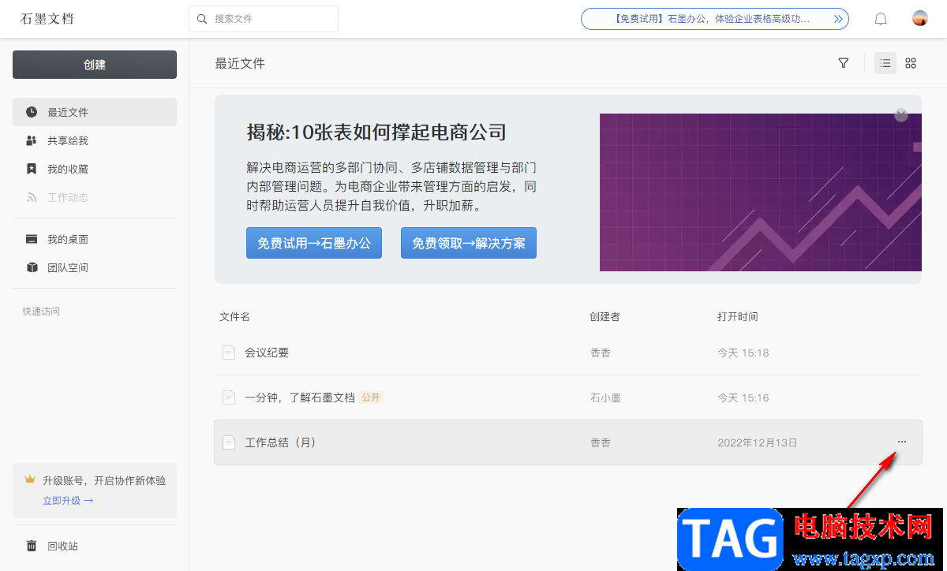Click the 搜索文件 search field
947x571 pixels.
264,19
